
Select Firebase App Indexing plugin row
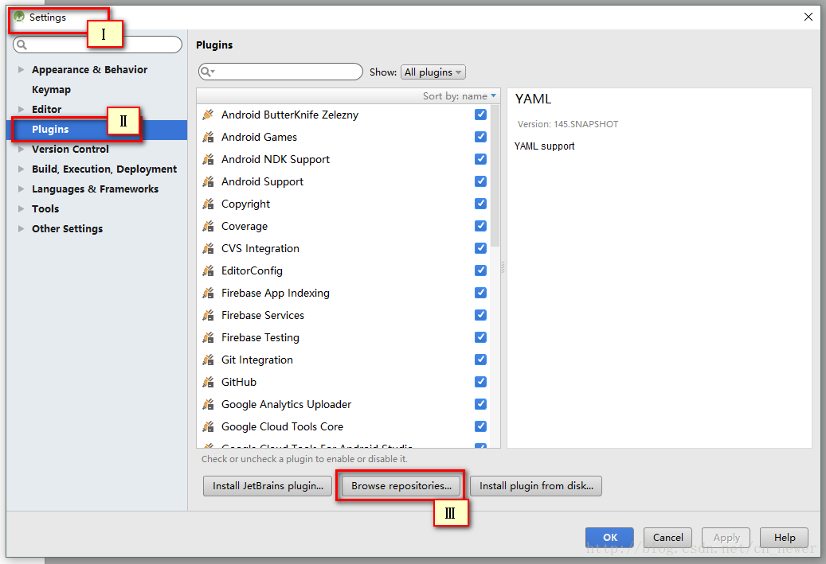pos(343,293)
